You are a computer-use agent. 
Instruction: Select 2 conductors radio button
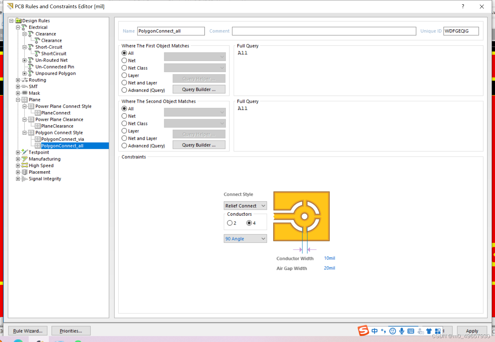(x=230, y=223)
